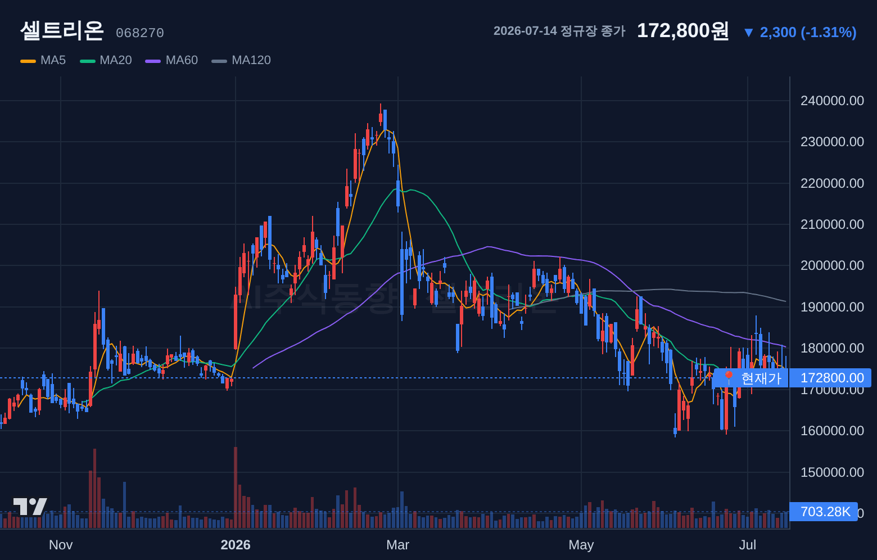Click the 068270 ticker code

140,33
